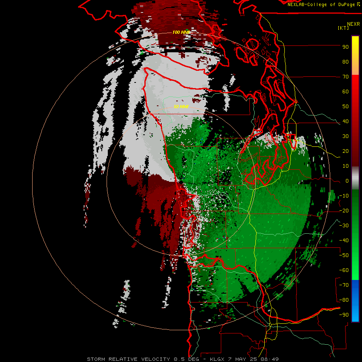362x362 pixels.
Task: Click the -40 value on the color scale
Action: tap(344, 241)
